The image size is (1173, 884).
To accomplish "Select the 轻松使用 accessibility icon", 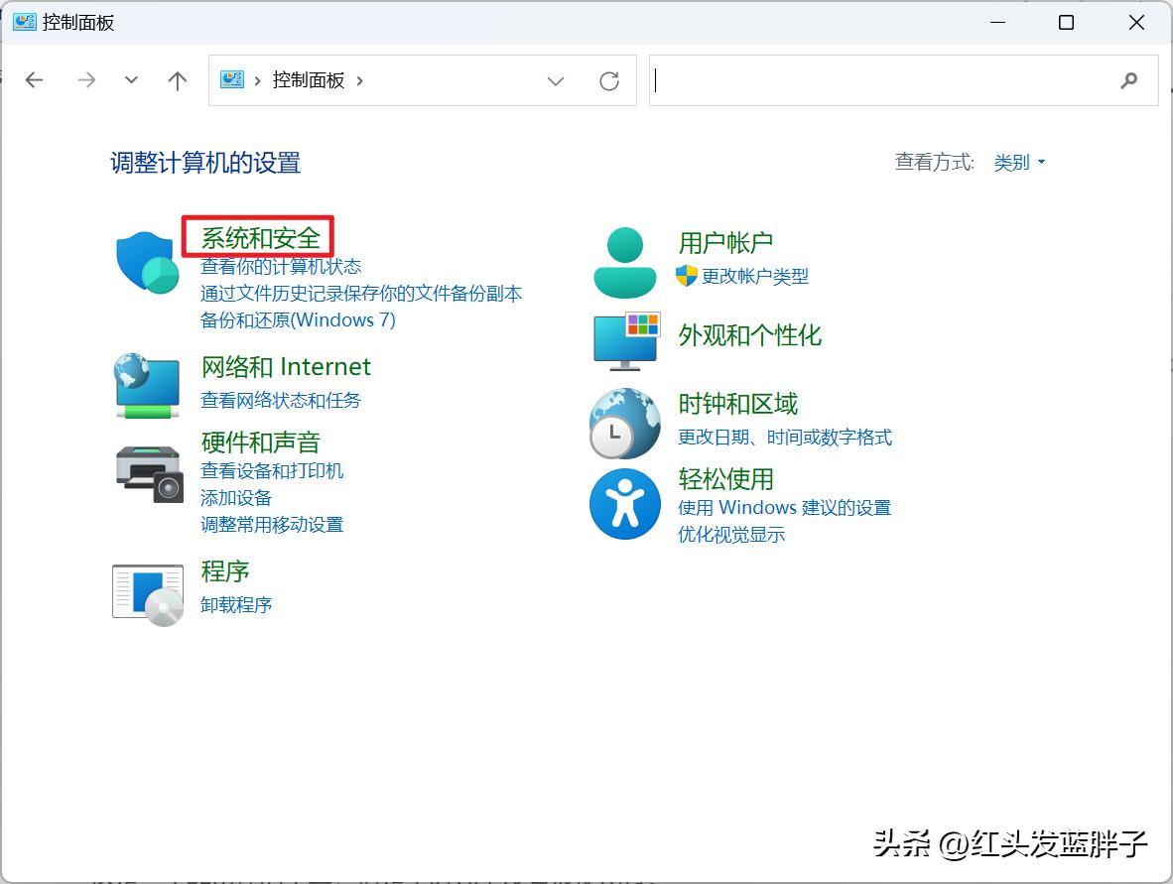I will 624,504.
